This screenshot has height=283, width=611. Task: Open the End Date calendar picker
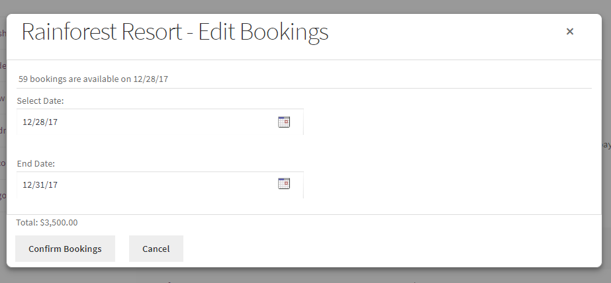[284, 184]
